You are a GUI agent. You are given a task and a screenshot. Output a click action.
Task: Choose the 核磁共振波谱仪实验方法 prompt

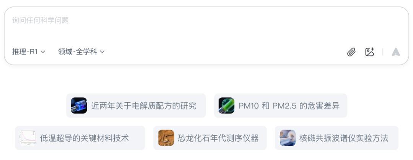coord(337,138)
